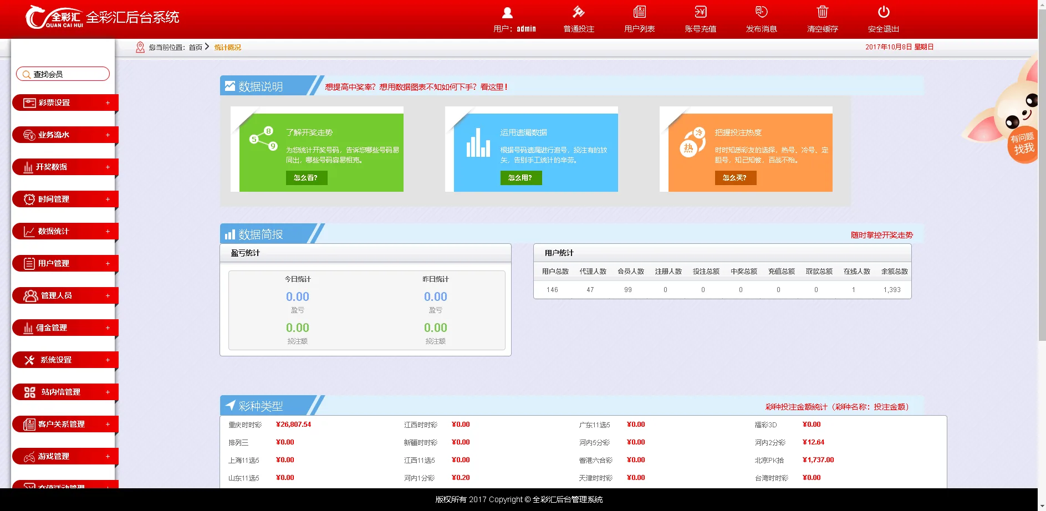This screenshot has height=511, width=1046.
Task: Click 统计概况 breadcrumb link
Action: [228, 48]
